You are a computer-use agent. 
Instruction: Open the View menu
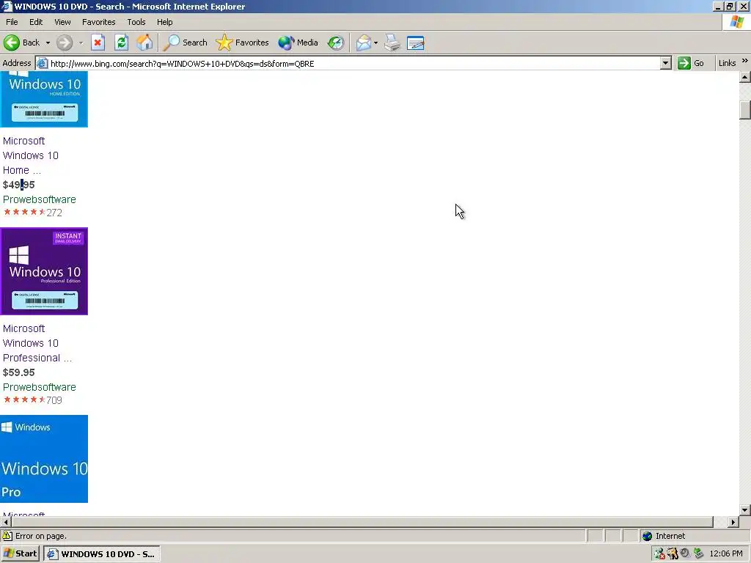pyautogui.click(x=62, y=22)
